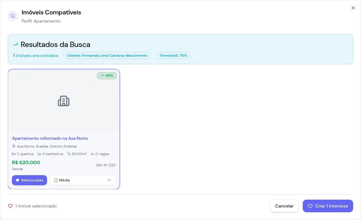This screenshot has height=220, width=361.
Task: Click the Criar 1 Interesse button
Action: (328, 206)
